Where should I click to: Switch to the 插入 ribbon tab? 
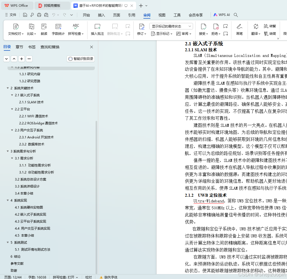click(x=101, y=15)
